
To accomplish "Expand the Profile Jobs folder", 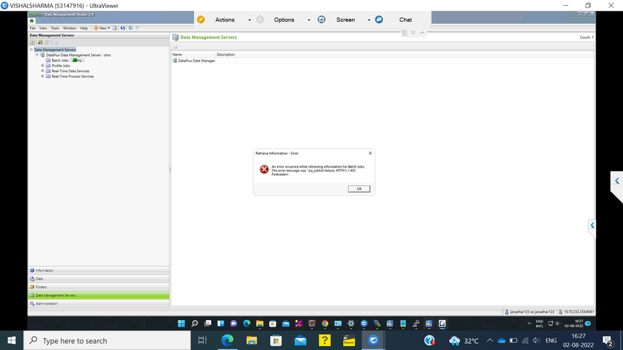I will tap(42, 65).
